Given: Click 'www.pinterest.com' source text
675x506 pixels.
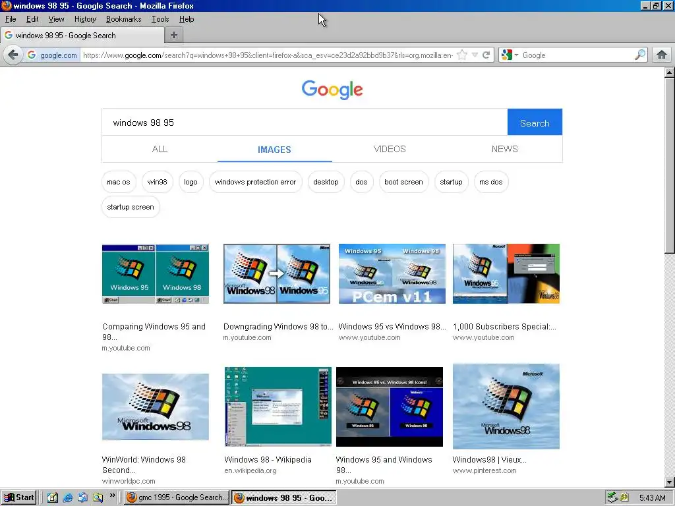Looking at the screenshot, I should click(484, 470).
